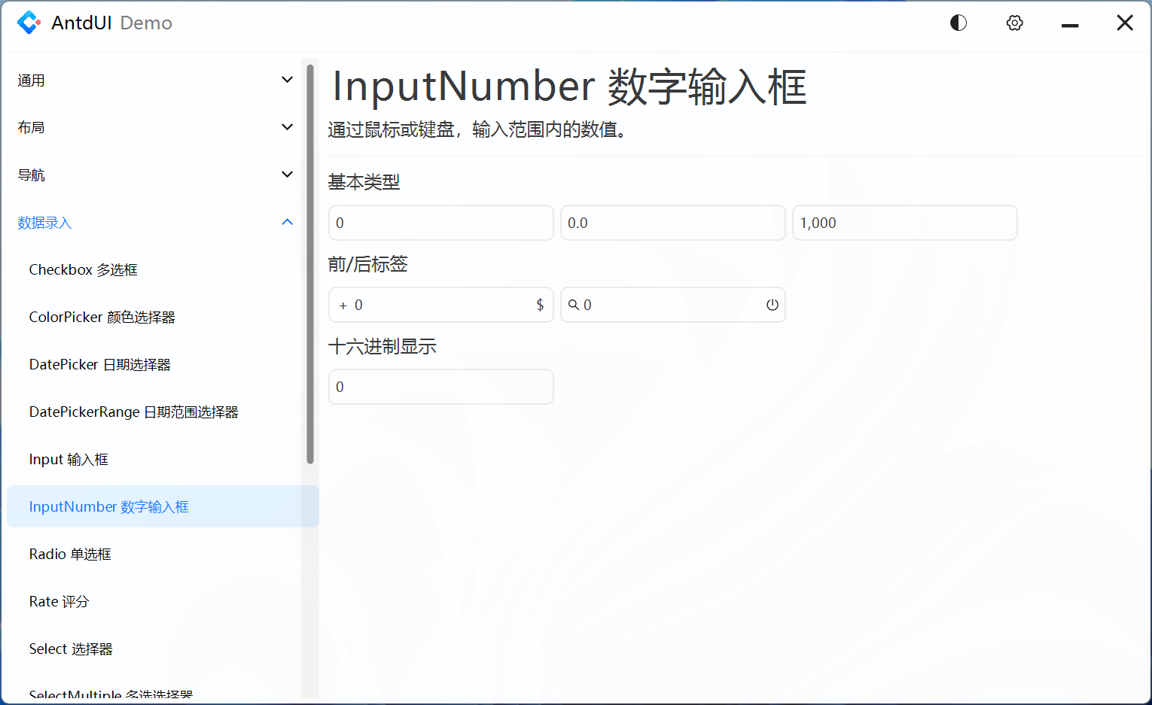
Task: Select Radio 单选框 in the sidebar
Action: [70, 554]
